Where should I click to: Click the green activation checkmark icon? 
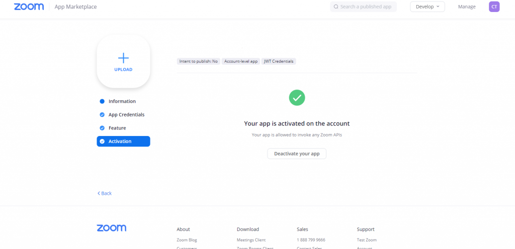point(297,97)
